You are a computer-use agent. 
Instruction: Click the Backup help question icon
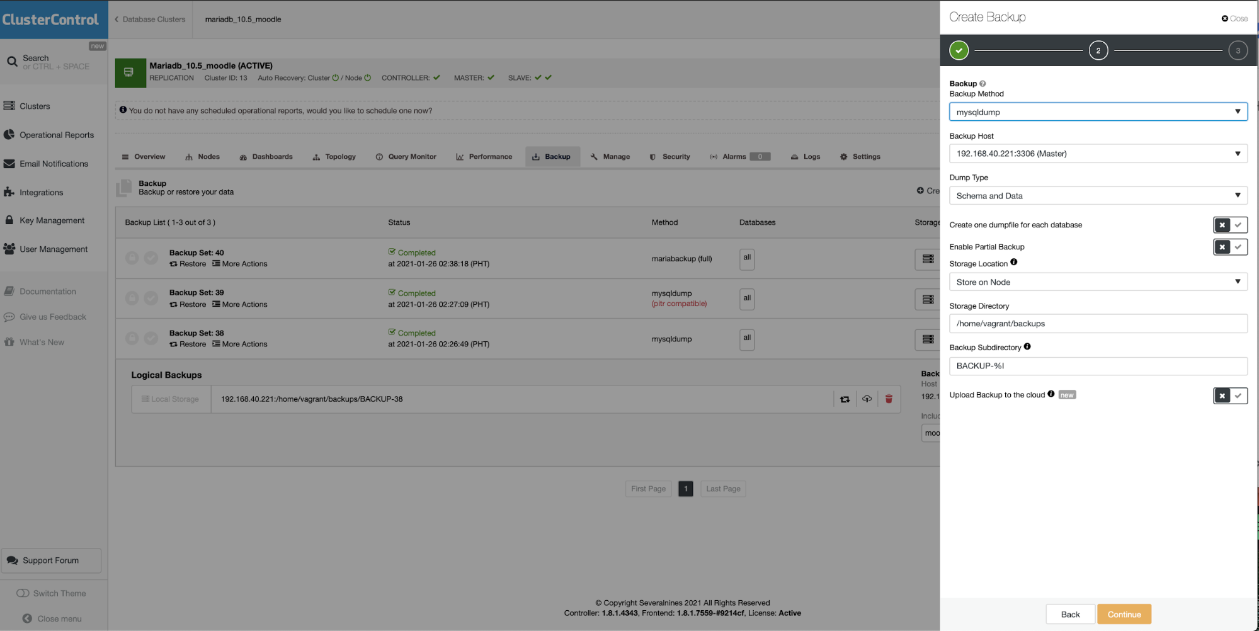pyautogui.click(x=983, y=84)
